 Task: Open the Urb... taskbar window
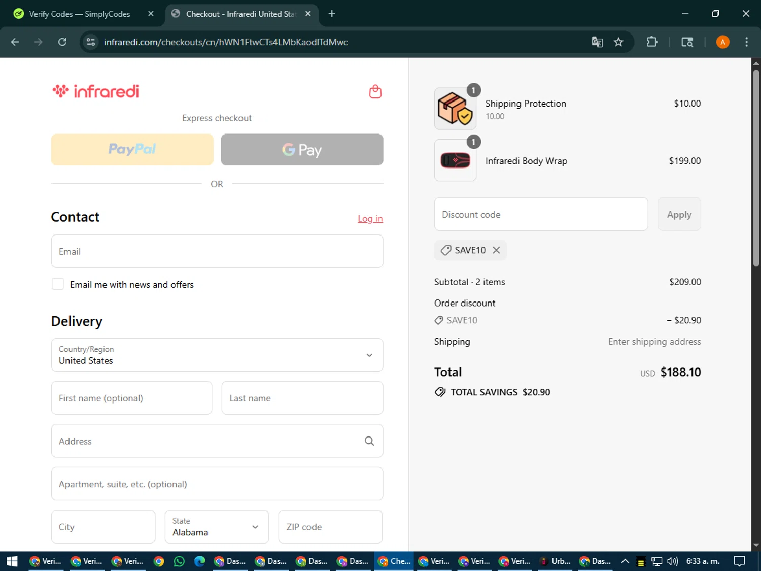tap(555, 561)
